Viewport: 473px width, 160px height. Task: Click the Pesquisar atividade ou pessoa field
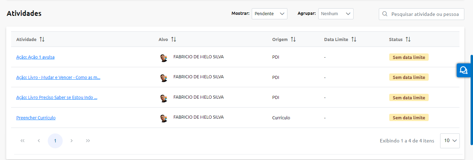(425, 14)
